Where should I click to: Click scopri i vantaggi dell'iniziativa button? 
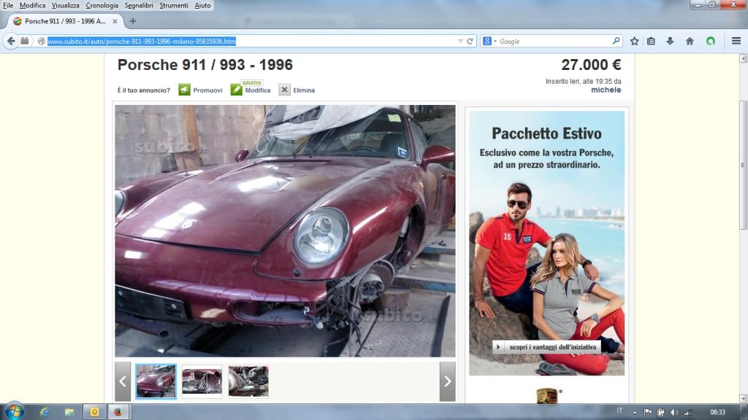pos(546,347)
